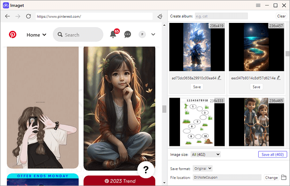The width and height of the screenshot is (290, 186).
Task: Open the OFFER ENDS MONDAY pin
Action: 43,179
